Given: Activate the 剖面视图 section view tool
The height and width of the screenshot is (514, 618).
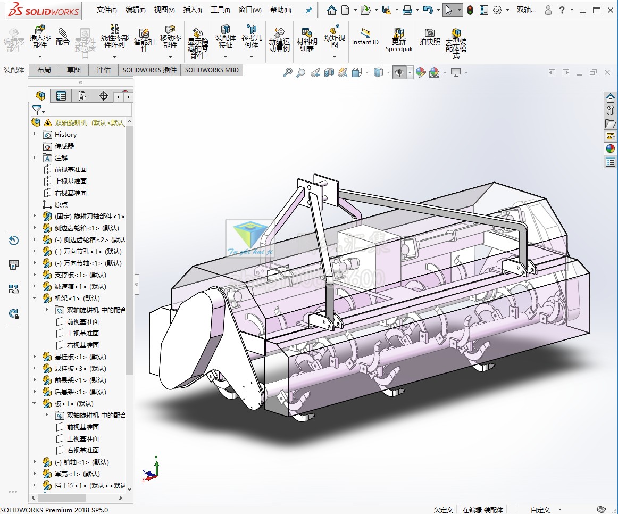Looking at the screenshot, I should [x=329, y=72].
